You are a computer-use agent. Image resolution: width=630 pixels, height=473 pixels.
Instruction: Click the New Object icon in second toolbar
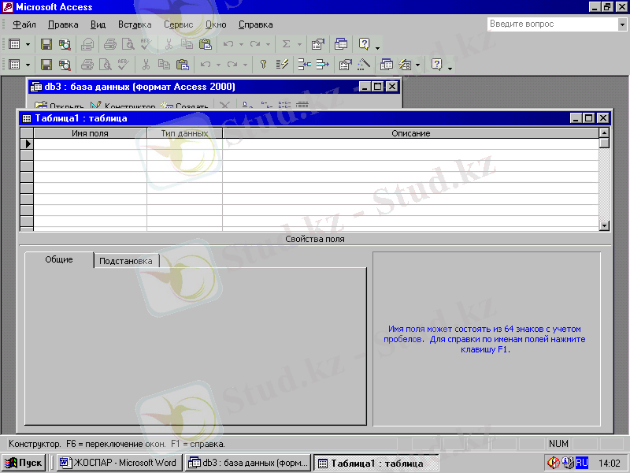click(406, 65)
